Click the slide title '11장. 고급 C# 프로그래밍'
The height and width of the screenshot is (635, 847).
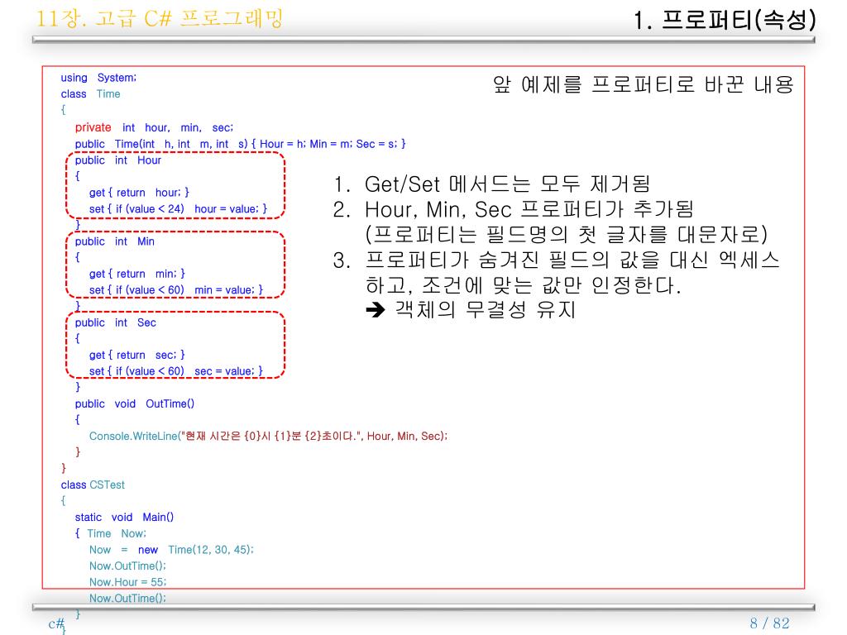tap(160, 19)
